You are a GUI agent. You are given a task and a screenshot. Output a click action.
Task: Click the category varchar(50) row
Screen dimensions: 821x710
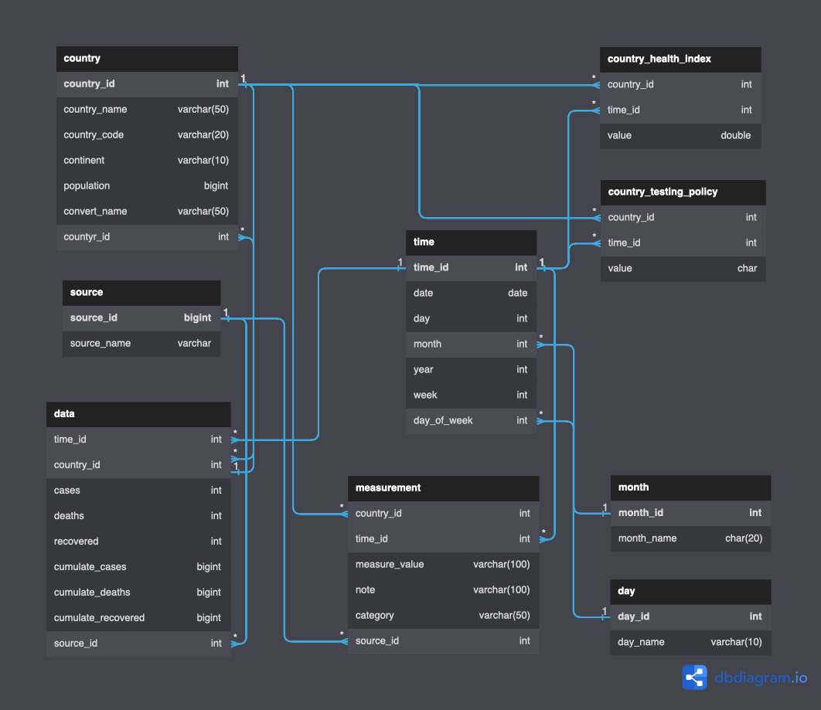[x=444, y=616]
